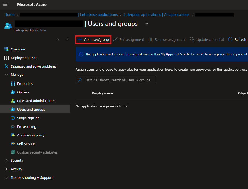This screenshot has width=248, height=189.
Task: Open Self-service settings
Action: click(x=26, y=144)
